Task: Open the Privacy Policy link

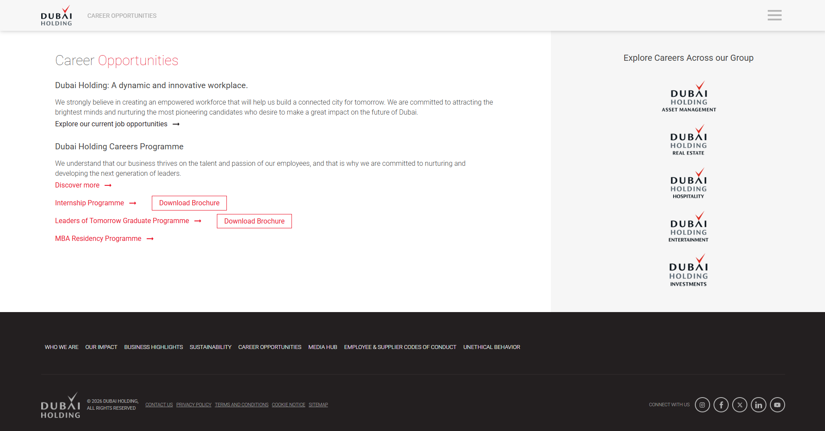Action: pyautogui.click(x=193, y=405)
